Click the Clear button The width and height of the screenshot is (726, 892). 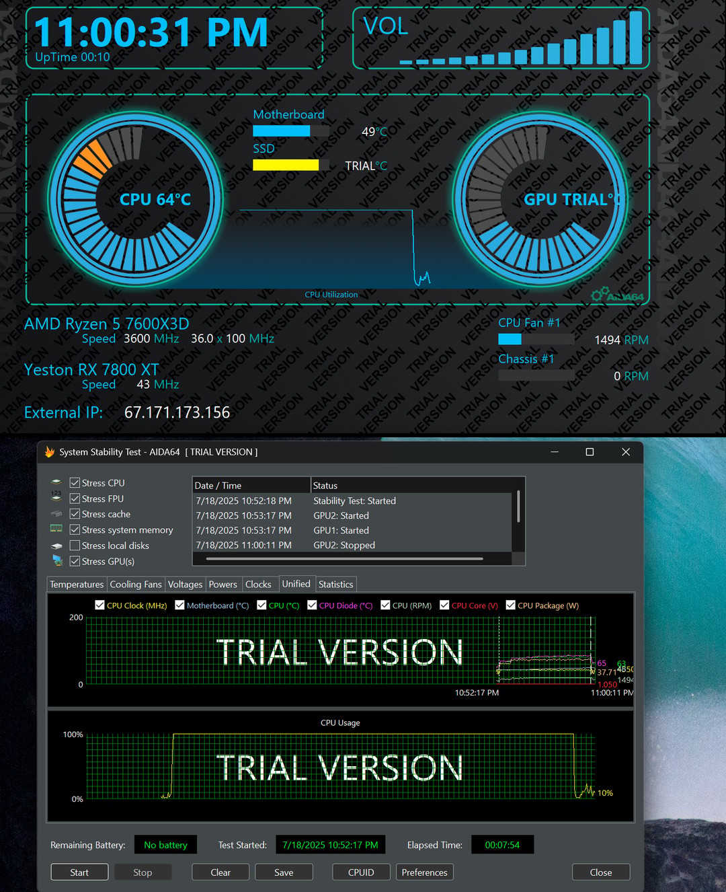(x=220, y=872)
